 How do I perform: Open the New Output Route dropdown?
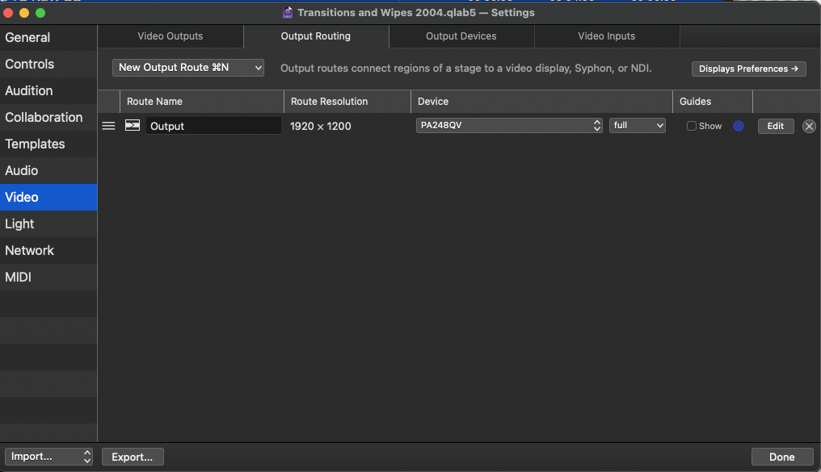coord(187,68)
